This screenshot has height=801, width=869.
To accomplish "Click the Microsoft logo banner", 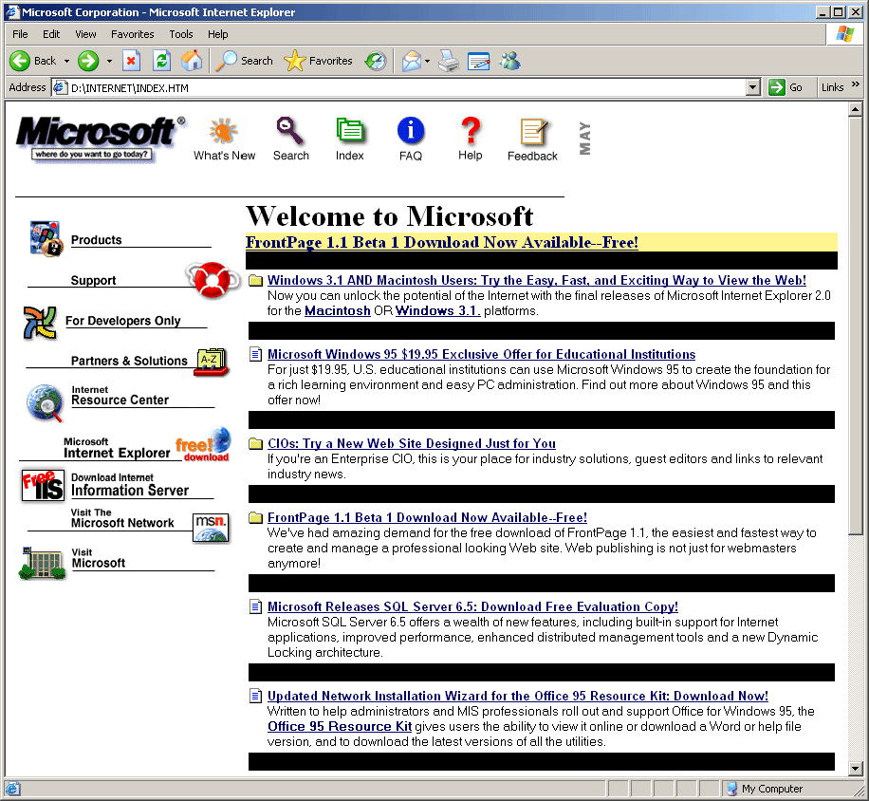I will coord(101,140).
